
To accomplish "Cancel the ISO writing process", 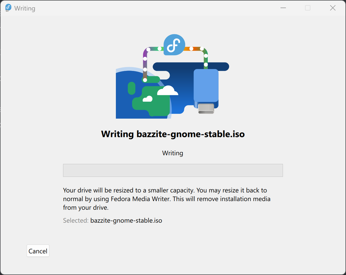I will 38,251.
